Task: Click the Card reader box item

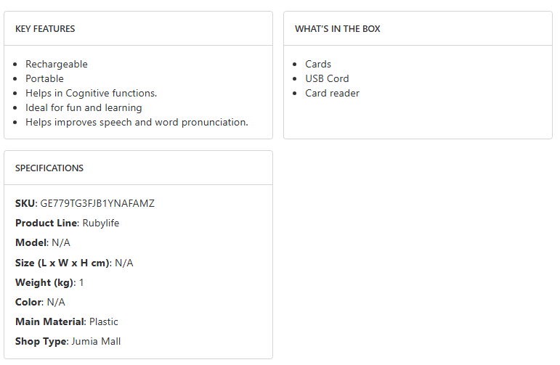Action: (x=332, y=93)
